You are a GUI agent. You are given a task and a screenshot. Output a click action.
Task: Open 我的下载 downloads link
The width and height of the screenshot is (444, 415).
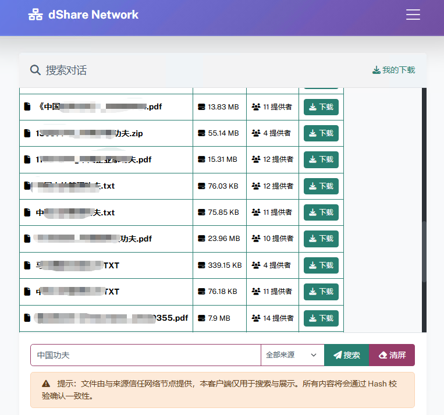coord(394,70)
